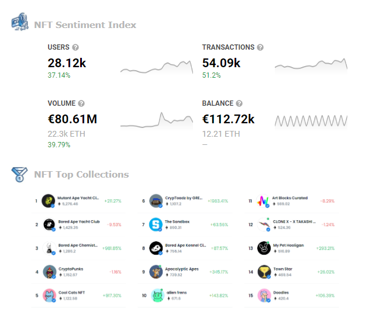Open CrypToadz by GREMPLIN collection entry
The width and height of the screenshot is (369, 326).
184,198
